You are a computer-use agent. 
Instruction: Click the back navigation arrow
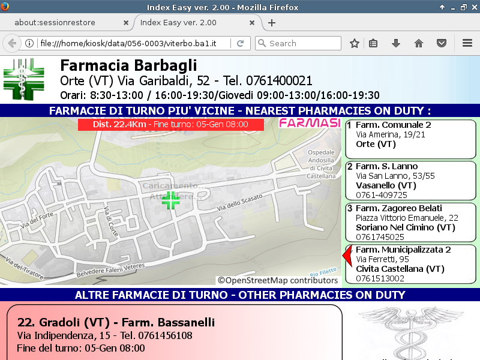11,43
